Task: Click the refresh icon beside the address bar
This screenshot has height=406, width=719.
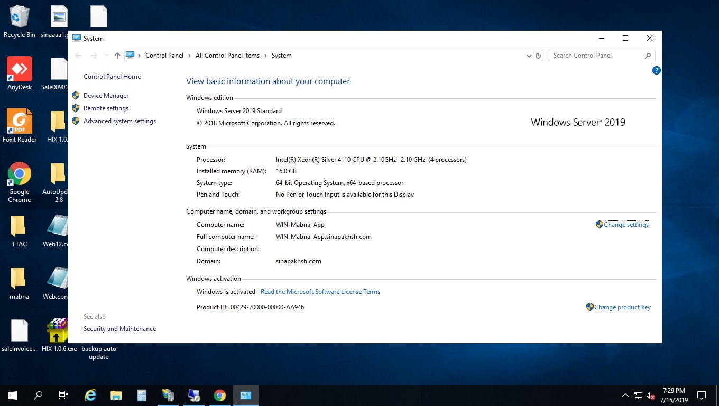Action: click(x=538, y=56)
